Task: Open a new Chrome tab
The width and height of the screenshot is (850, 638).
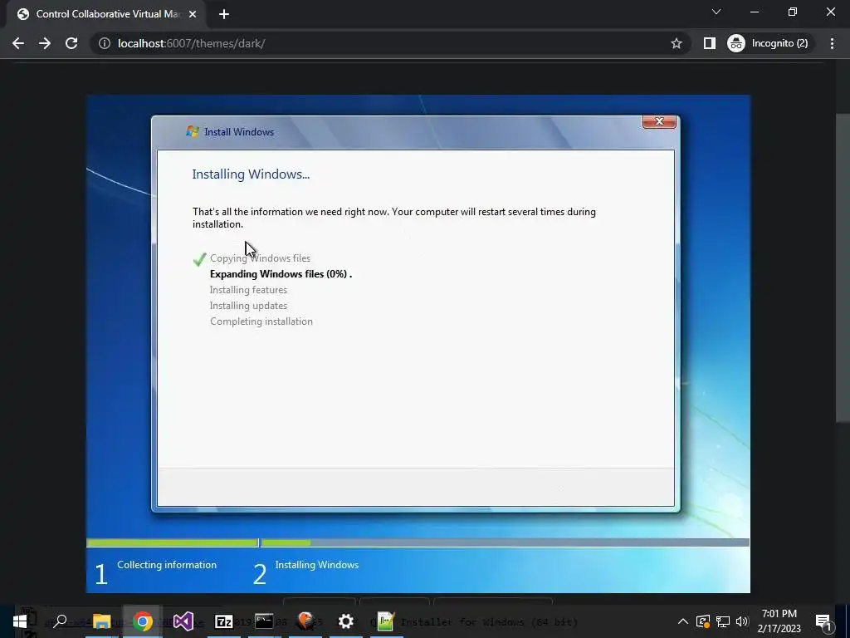Action: [224, 14]
